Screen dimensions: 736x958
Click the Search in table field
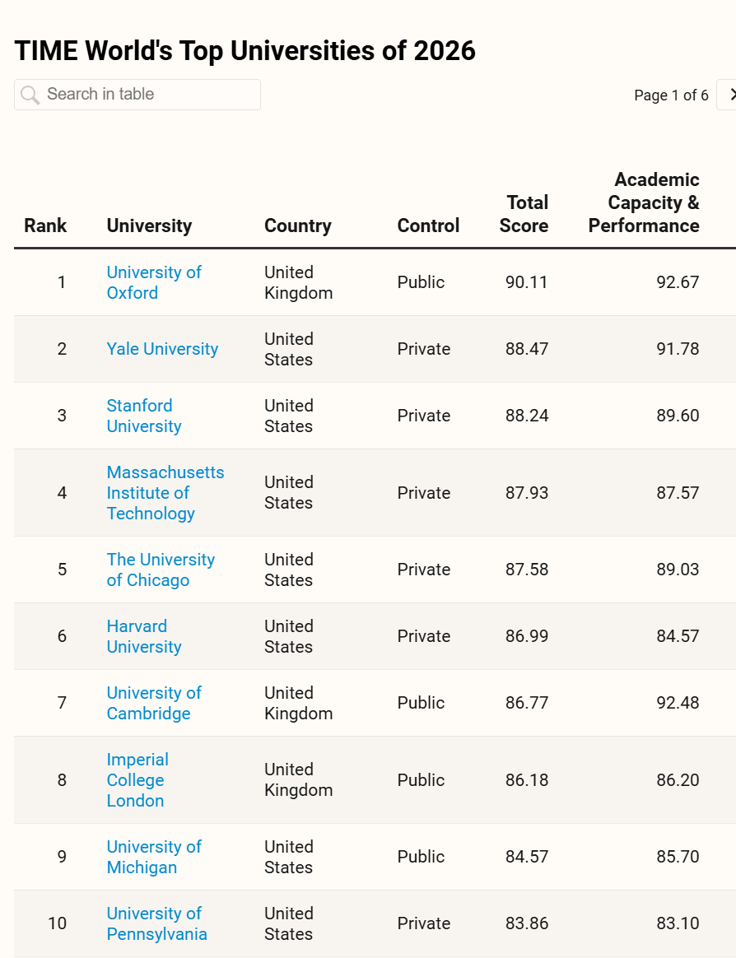pyautogui.click(x=148, y=95)
